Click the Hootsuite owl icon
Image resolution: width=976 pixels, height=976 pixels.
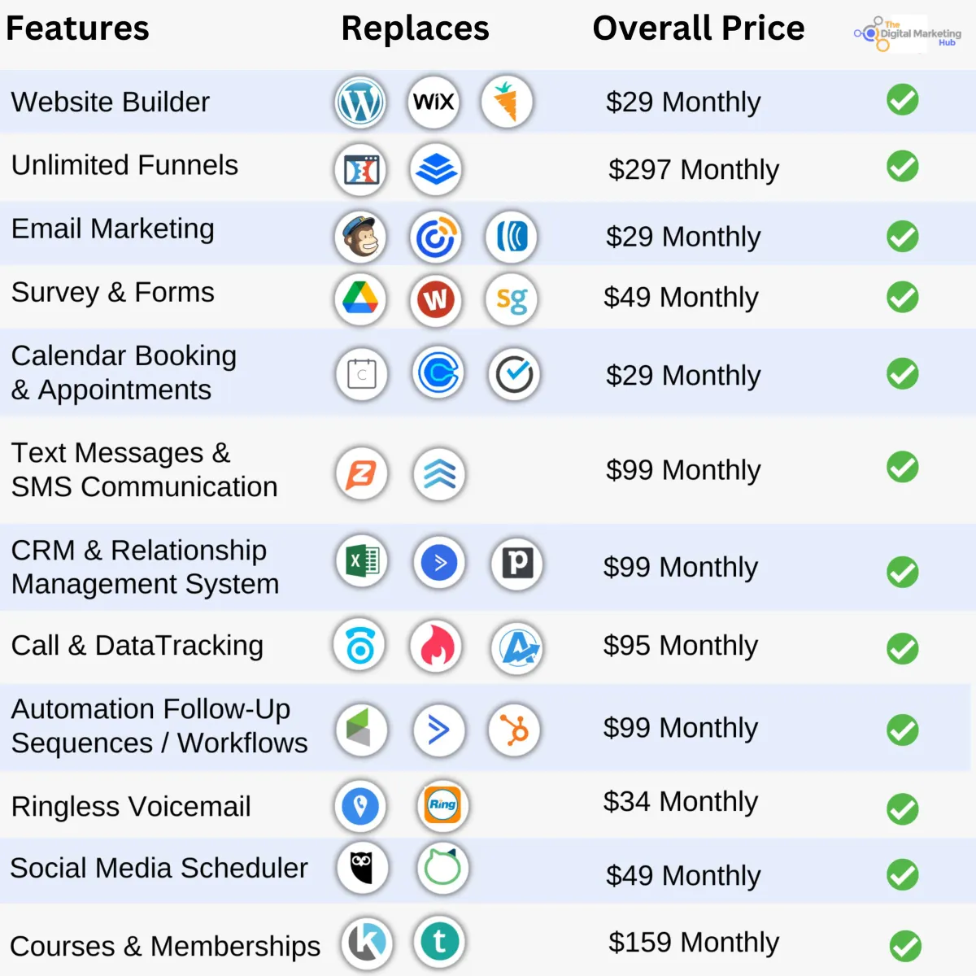pos(363,868)
